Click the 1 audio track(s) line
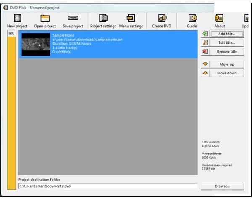252x199 pixels. 65,48
